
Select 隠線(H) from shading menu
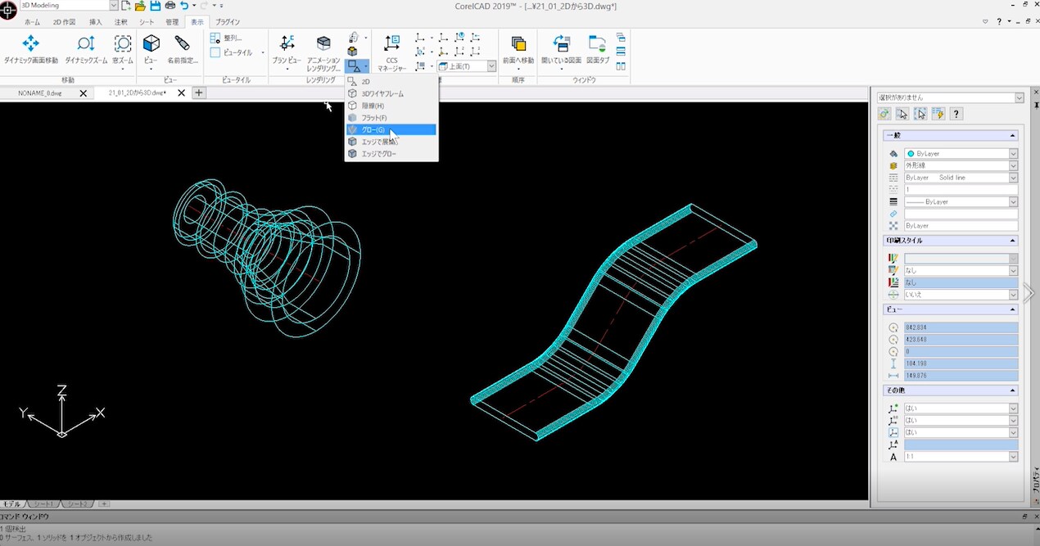(x=391, y=106)
